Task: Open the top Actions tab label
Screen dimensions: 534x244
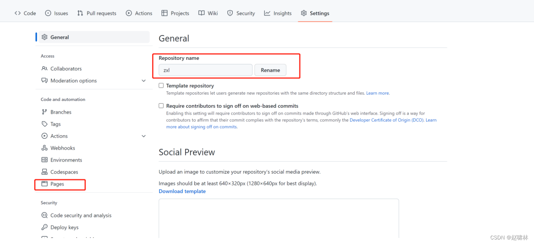Action: 144,13
